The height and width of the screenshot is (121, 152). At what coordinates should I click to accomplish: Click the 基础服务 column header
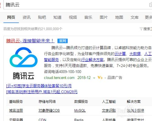[x=16, y=101]
